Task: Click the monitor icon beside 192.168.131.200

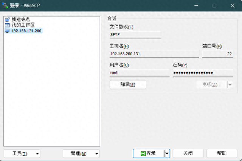Action: point(7,31)
